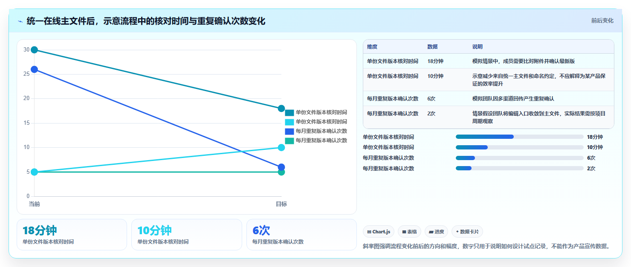This screenshot has height=267, width=631.
Task: Click the main title 统一在线主文件后
Action: pyautogui.click(x=146, y=21)
